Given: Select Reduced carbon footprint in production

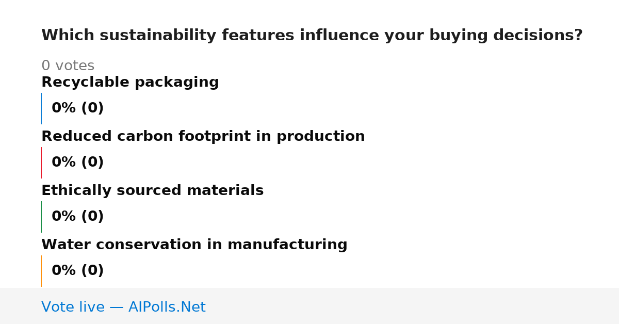Looking at the screenshot, I should pyautogui.click(x=203, y=137).
